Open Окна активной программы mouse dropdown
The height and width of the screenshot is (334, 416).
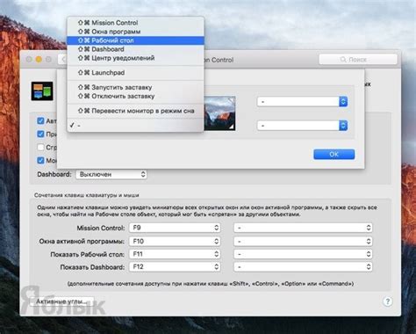coord(303,241)
